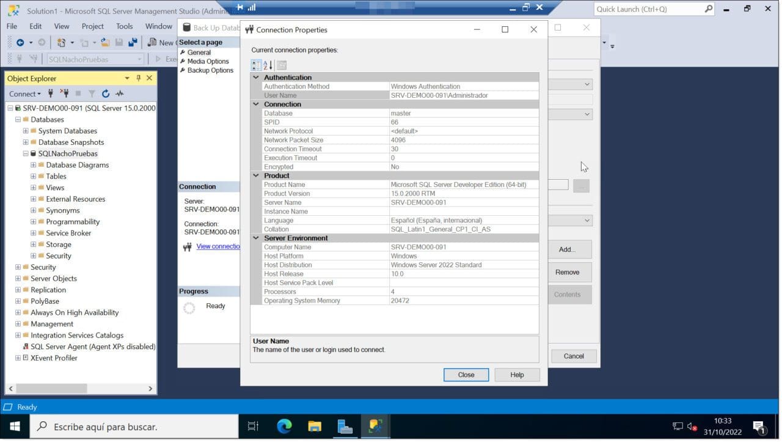Viewport: 782px width, 442px height.
Task: Expand the System Databases node
Action: [x=26, y=131]
